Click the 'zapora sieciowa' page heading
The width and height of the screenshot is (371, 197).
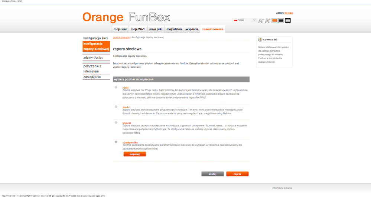click(x=127, y=49)
